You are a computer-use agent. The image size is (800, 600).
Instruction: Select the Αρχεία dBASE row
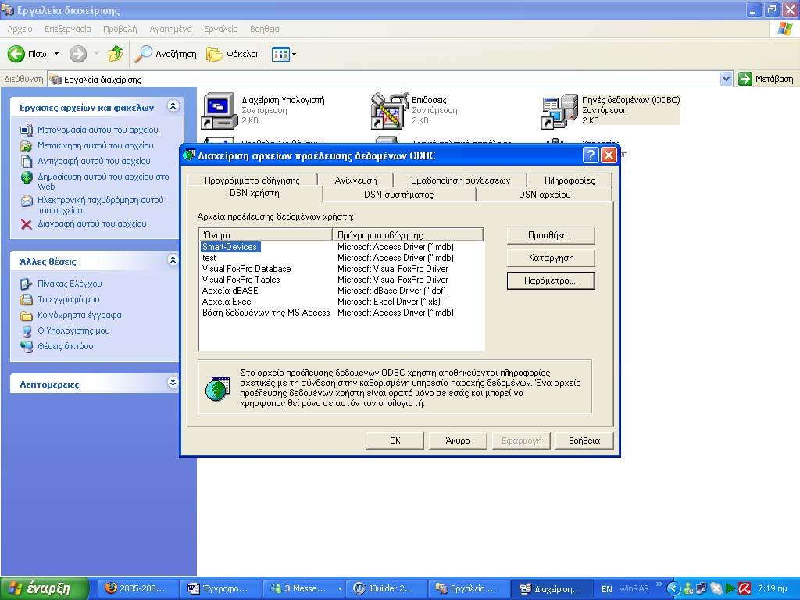tap(341, 291)
